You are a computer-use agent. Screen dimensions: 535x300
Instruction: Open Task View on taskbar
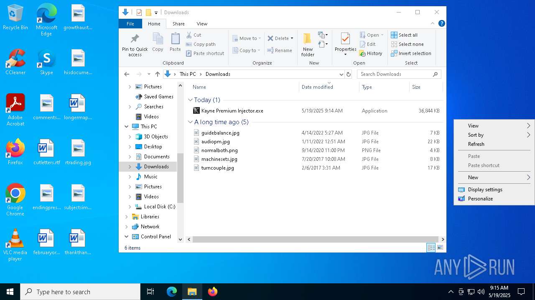pyautogui.click(x=150, y=292)
